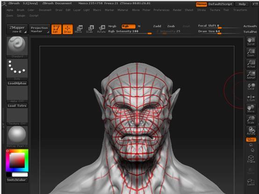Enable the Mrgb paint mode
Screen dimensions: 259x194
pos(112,27)
